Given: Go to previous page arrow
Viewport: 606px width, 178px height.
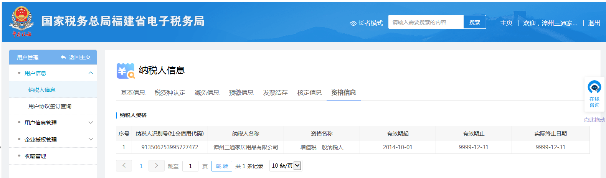Looking at the screenshot, I should coord(124,166).
